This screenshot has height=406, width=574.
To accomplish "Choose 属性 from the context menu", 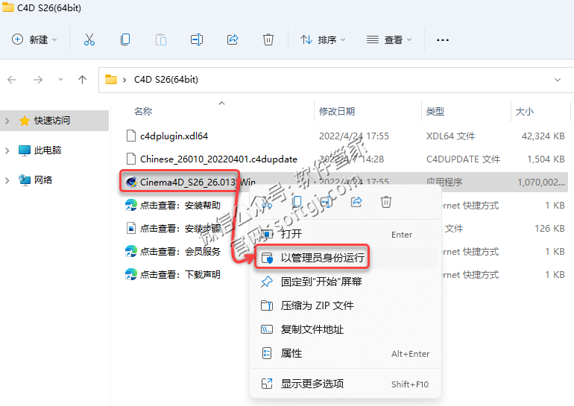I will pos(291,353).
